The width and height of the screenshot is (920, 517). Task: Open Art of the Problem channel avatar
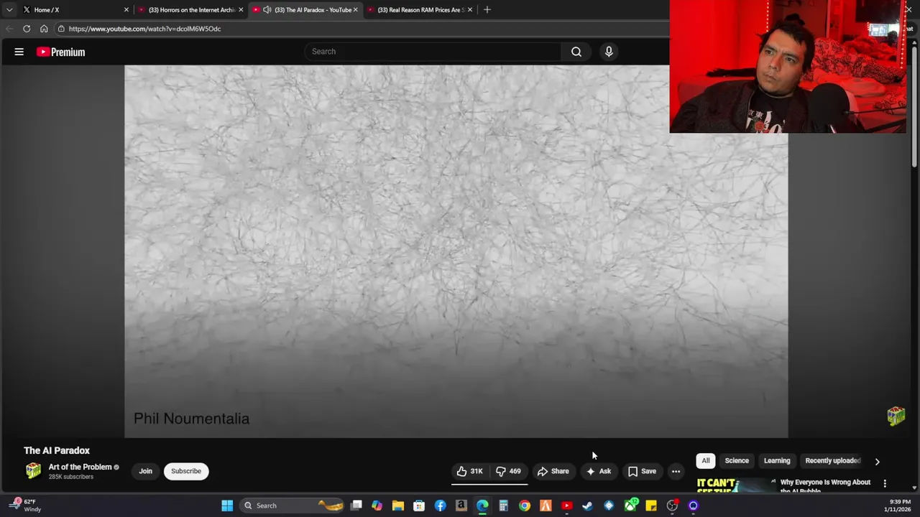click(x=33, y=471)
